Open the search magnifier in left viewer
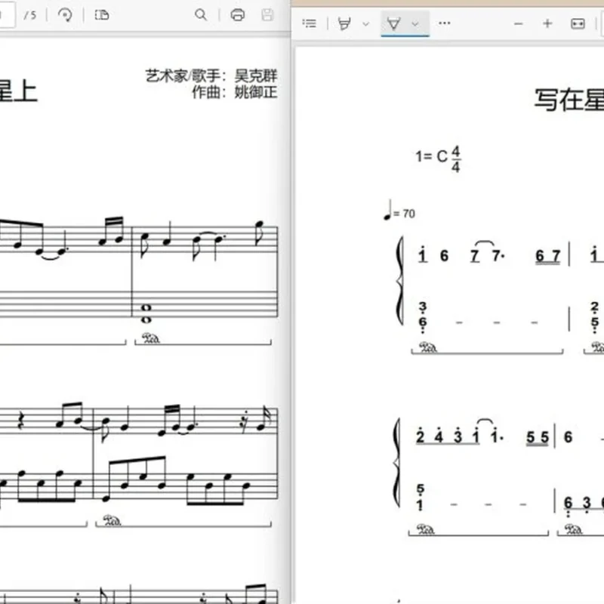Viewport: 604px width, 604px height. coord(201,15)
